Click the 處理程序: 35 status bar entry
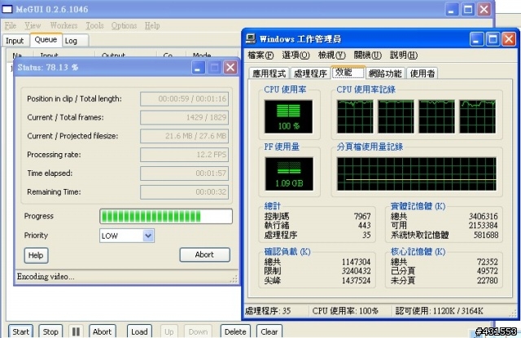This screenshot has height=338, width=521. click(268, 311)
